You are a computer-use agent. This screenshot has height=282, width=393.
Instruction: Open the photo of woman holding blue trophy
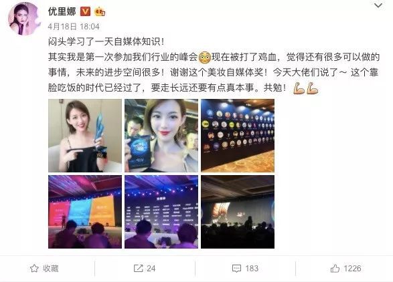(x=85, y=136)
